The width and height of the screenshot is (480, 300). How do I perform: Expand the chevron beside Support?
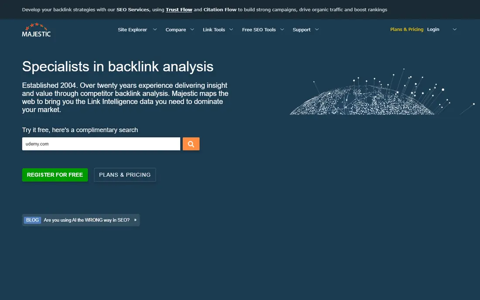317,30
